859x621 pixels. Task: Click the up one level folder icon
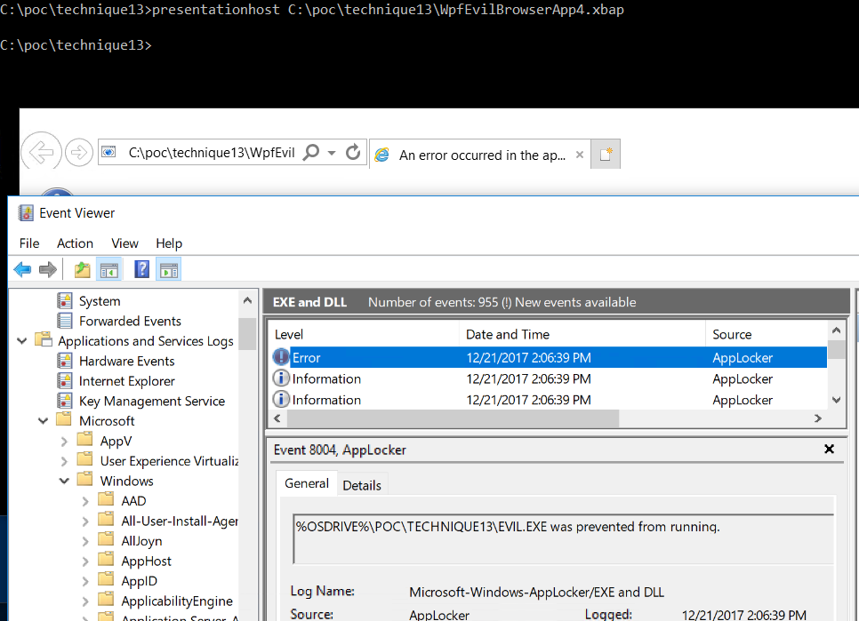[82, 269]
